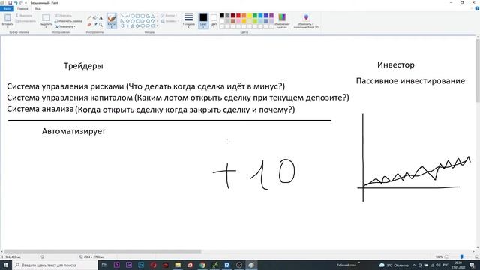
Task: Open the notification center icon
Action: click(472, 265)
